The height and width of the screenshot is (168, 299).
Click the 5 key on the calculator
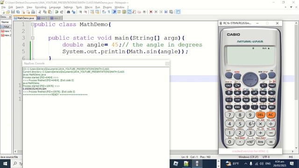pyautogui.click(x=240, y=124)
